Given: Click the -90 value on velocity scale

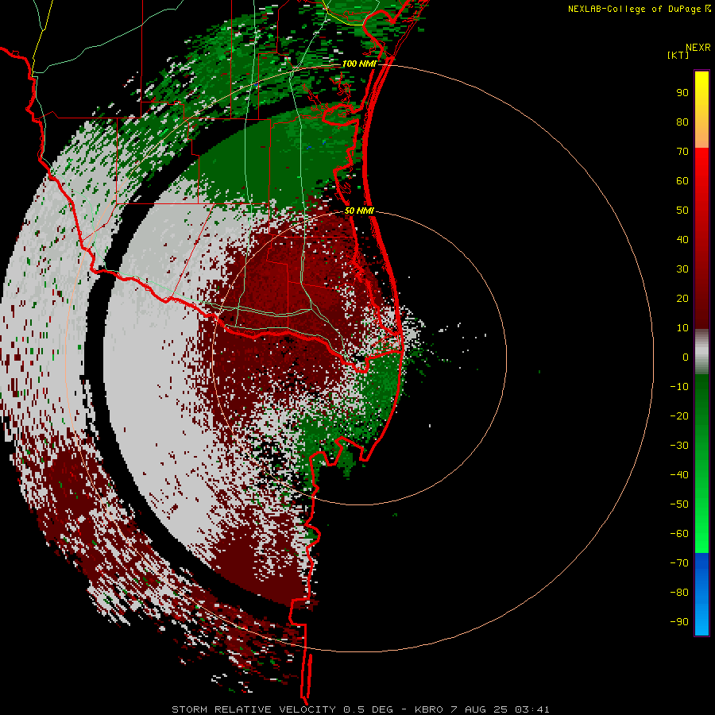Looking at the screenshot, I should (679, 621).
